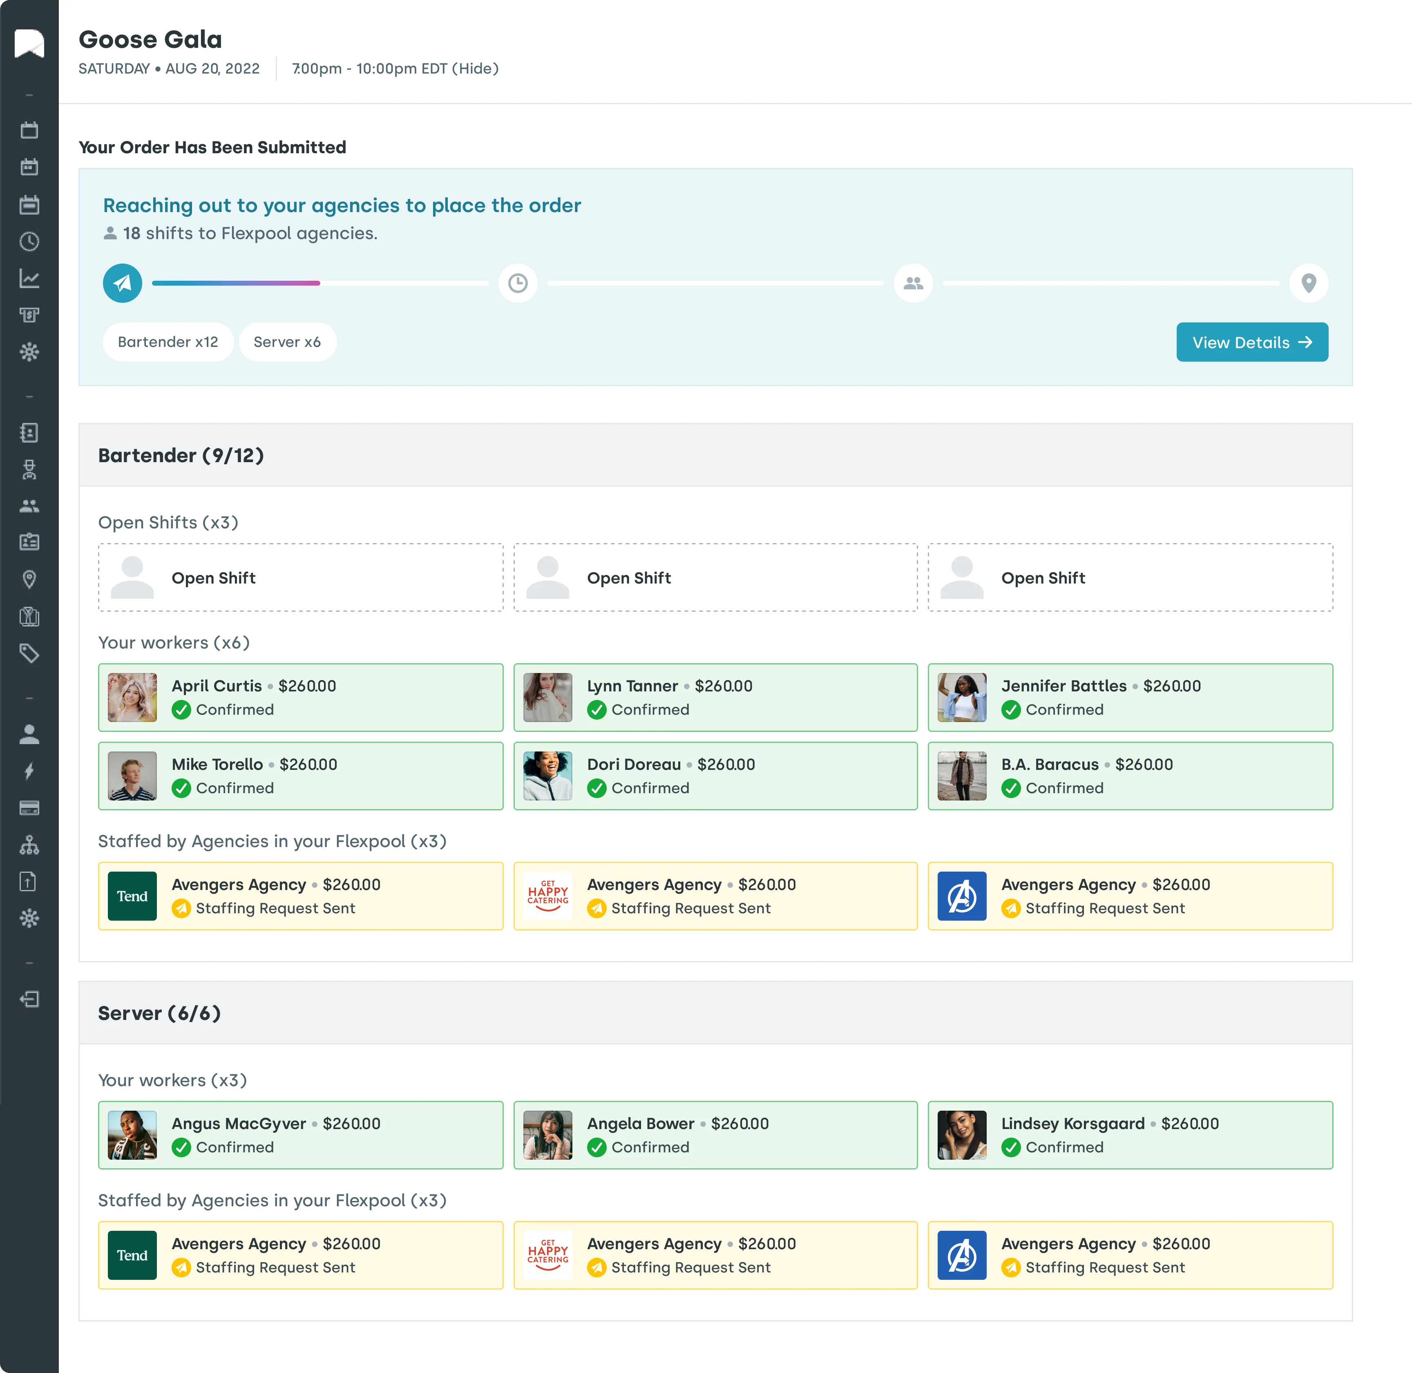Screen dimensions: 1412x1373
Task: Click the clock icon in the sidebar
Action: (x=29, y=242)
